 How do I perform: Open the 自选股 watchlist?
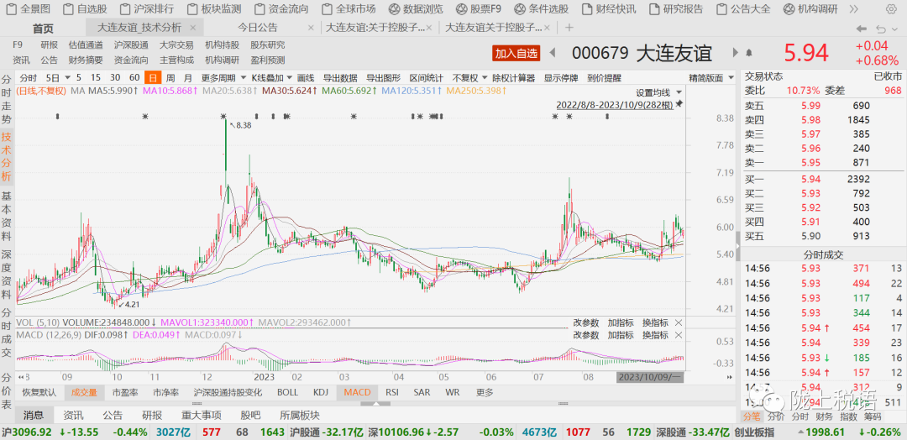[85, 8]
